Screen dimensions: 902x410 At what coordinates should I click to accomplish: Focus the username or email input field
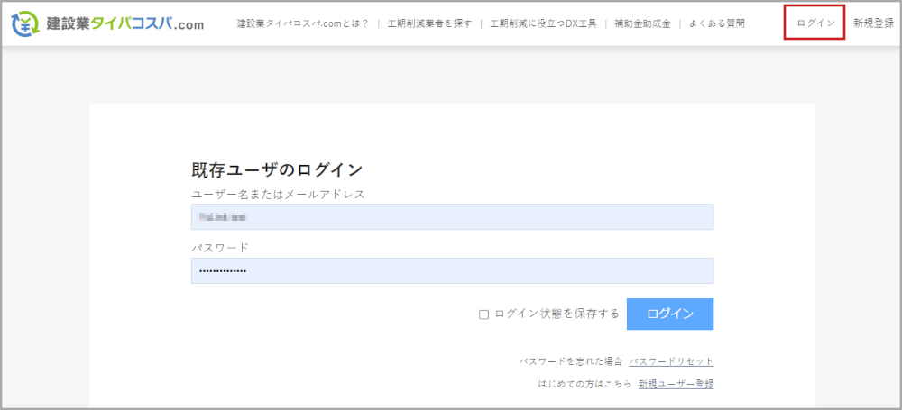tap(452, 217)
